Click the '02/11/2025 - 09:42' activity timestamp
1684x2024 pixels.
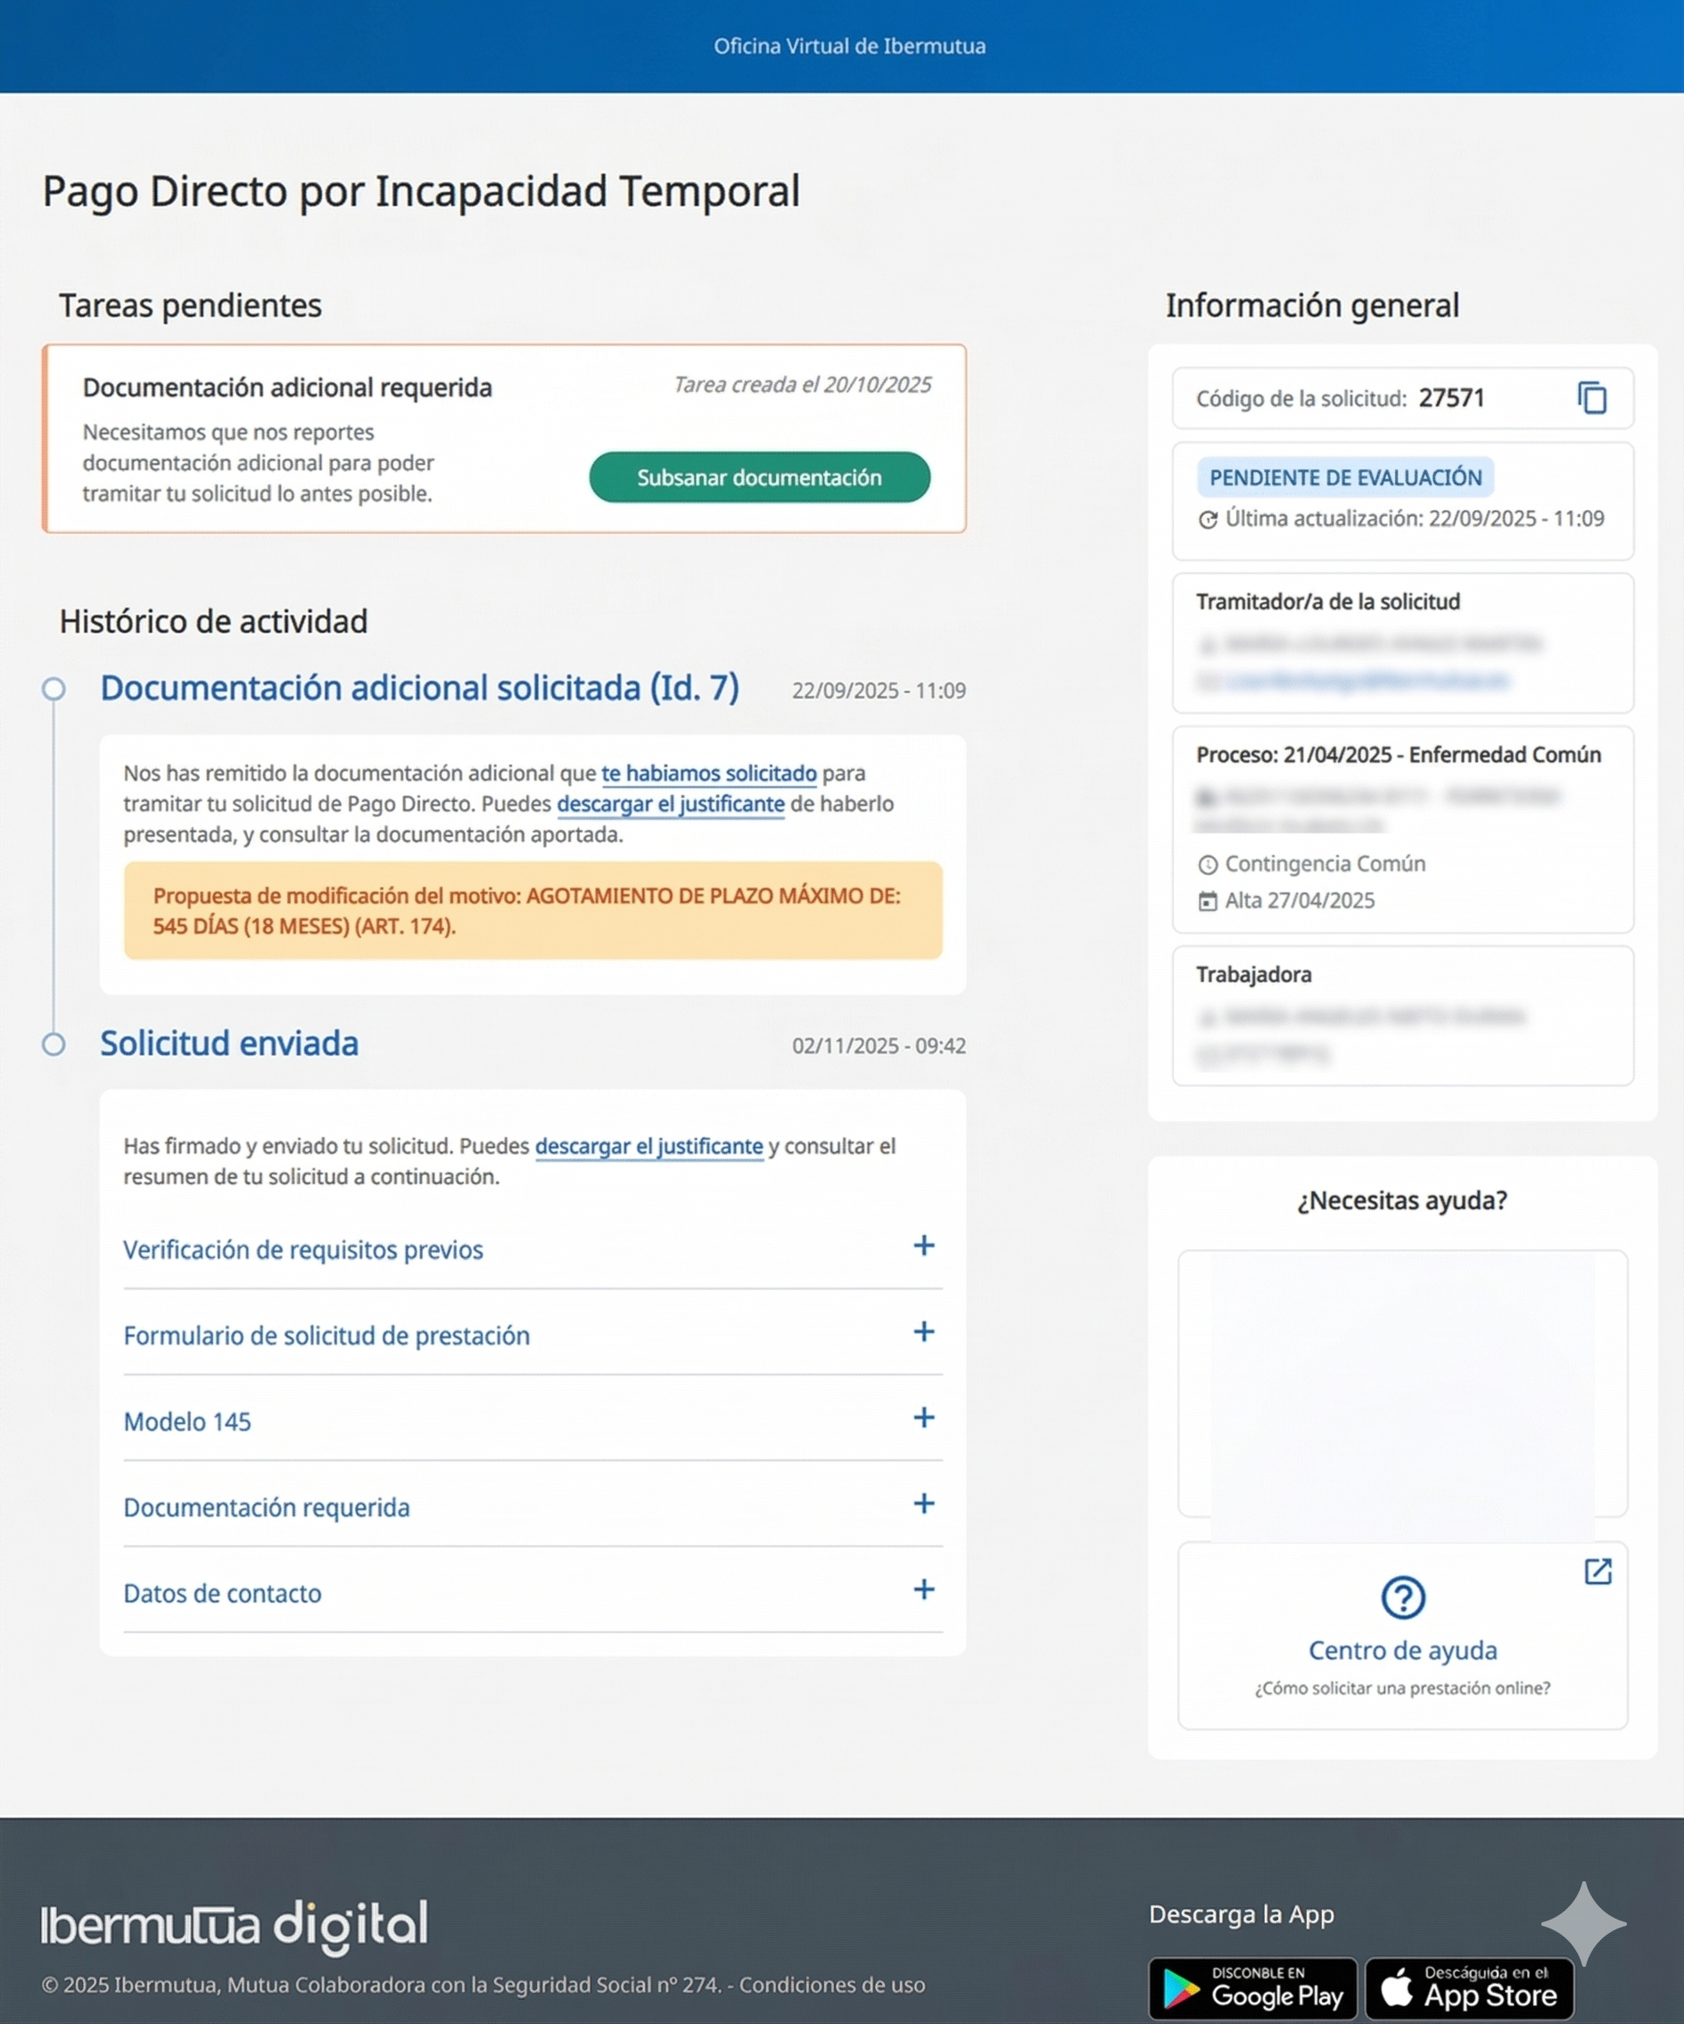pyautogui.click(x=879, y=1046)
